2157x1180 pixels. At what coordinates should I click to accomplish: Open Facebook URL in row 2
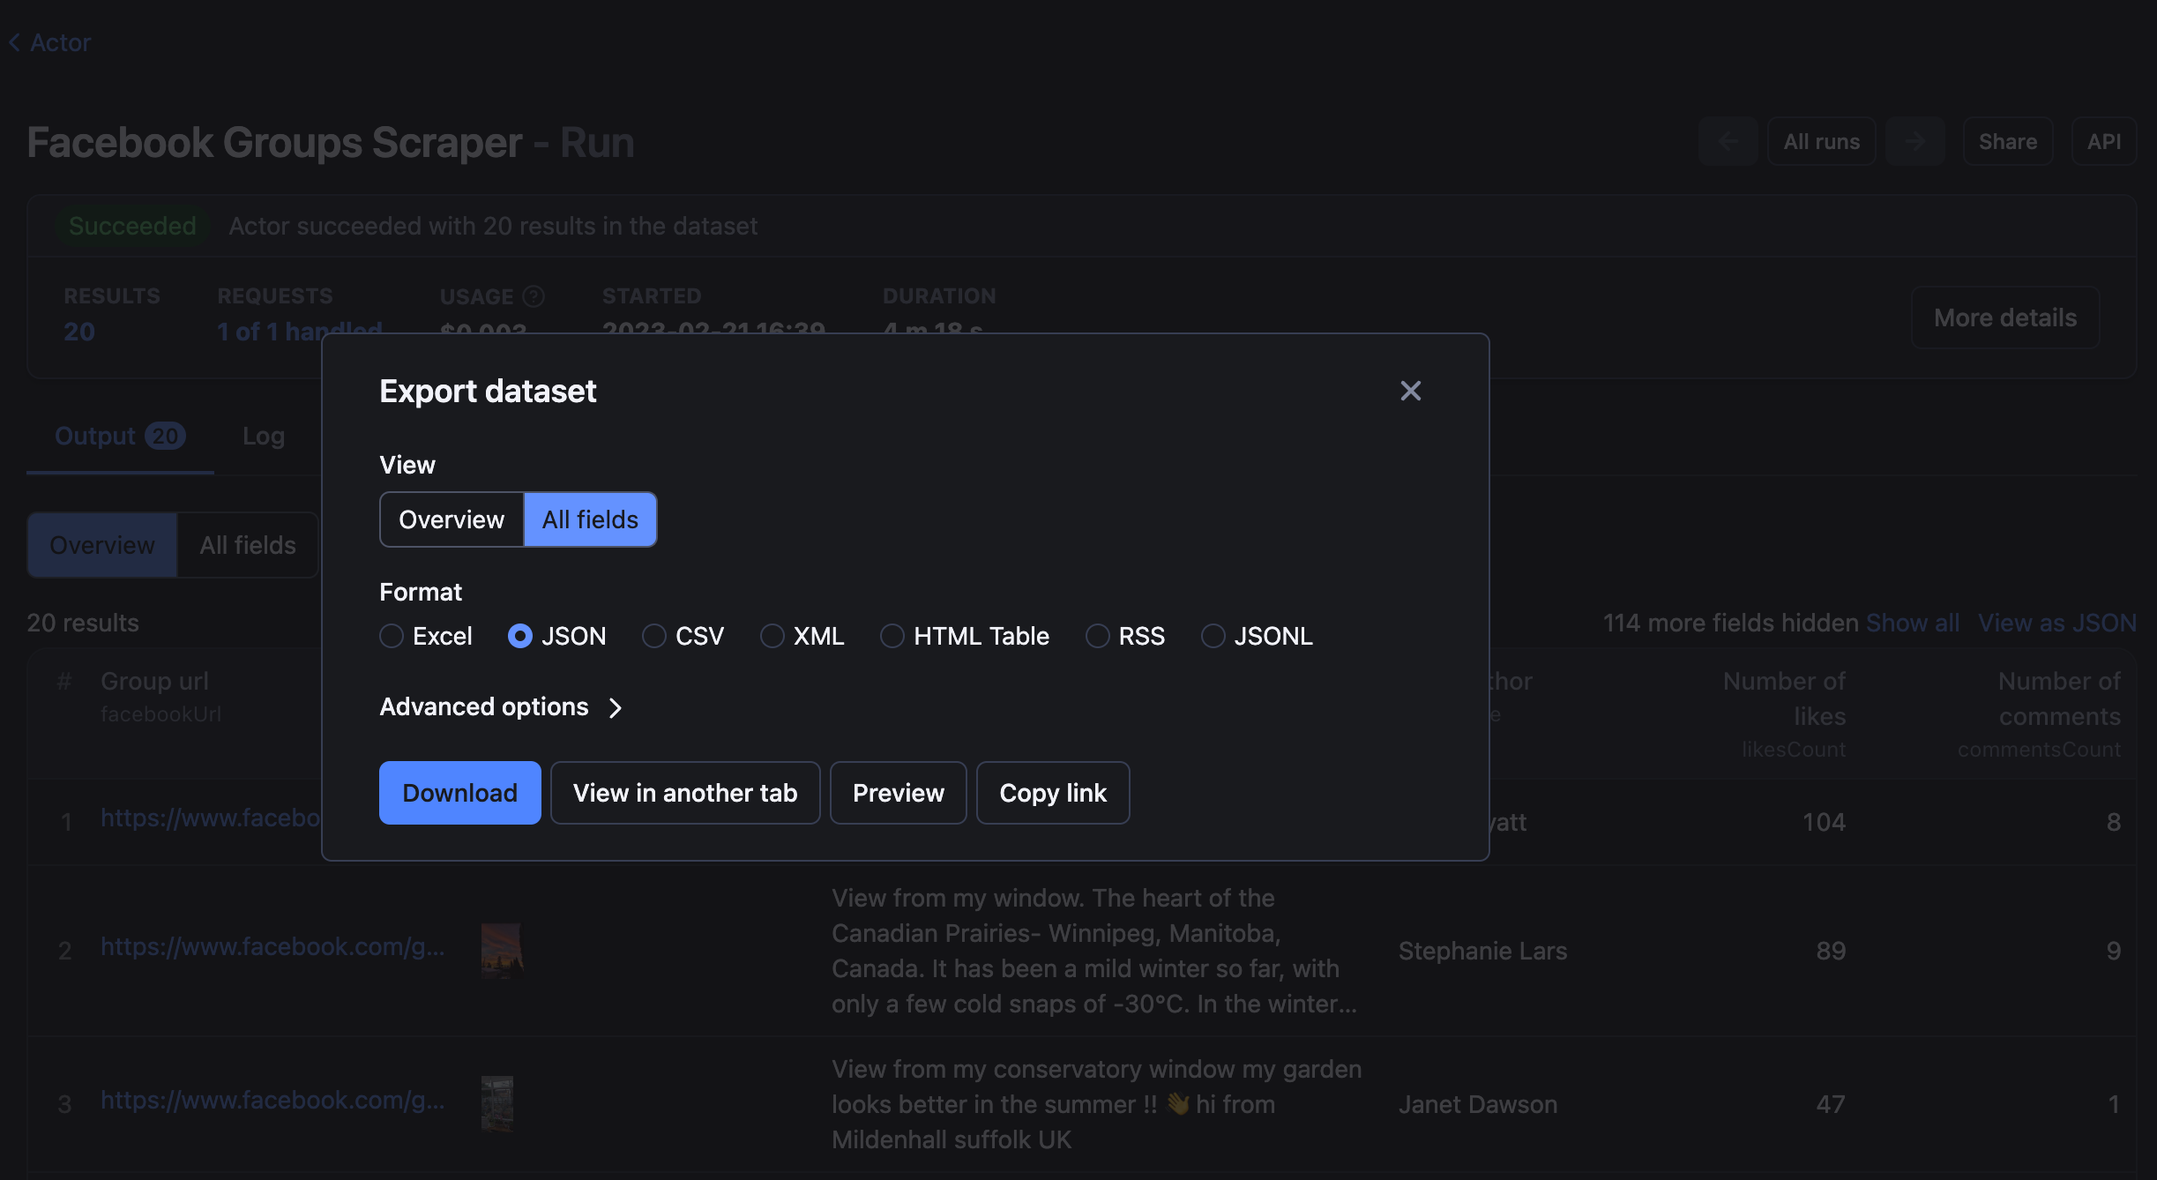coord(272,946)
